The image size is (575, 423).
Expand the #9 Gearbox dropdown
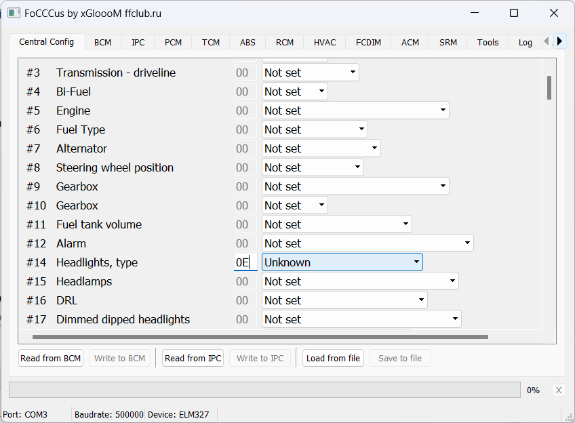[x=355, y=186]
